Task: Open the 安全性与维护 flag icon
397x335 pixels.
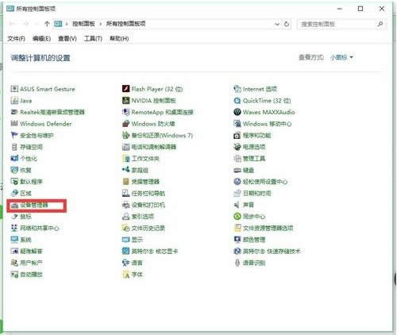Action: [14, 135]
